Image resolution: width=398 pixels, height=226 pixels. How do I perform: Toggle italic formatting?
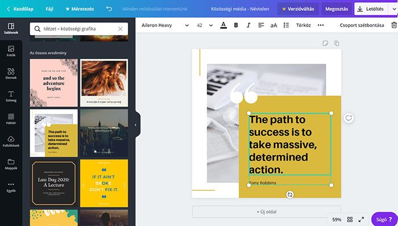[248, 25]
